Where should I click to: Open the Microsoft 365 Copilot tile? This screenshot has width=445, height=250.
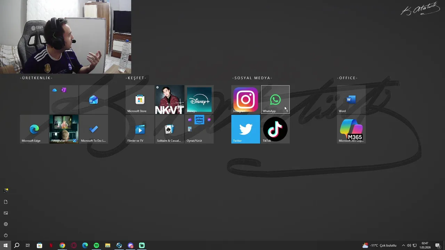pos(351,129)
